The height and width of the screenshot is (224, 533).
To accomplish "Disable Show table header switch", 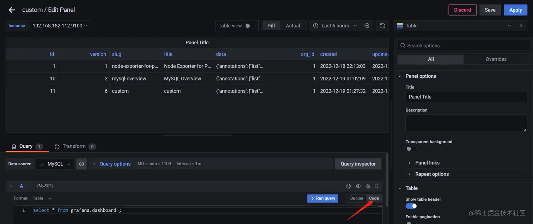I will [411, 206].
